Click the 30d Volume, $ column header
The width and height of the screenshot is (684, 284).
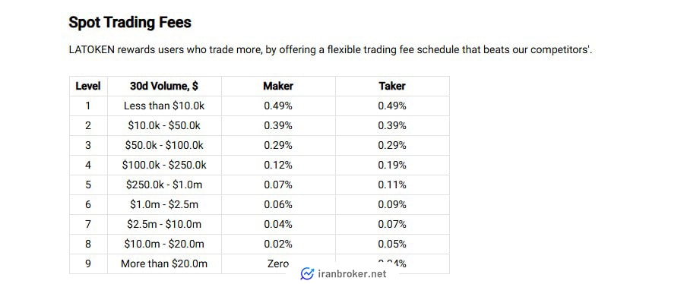pos(164,87)
